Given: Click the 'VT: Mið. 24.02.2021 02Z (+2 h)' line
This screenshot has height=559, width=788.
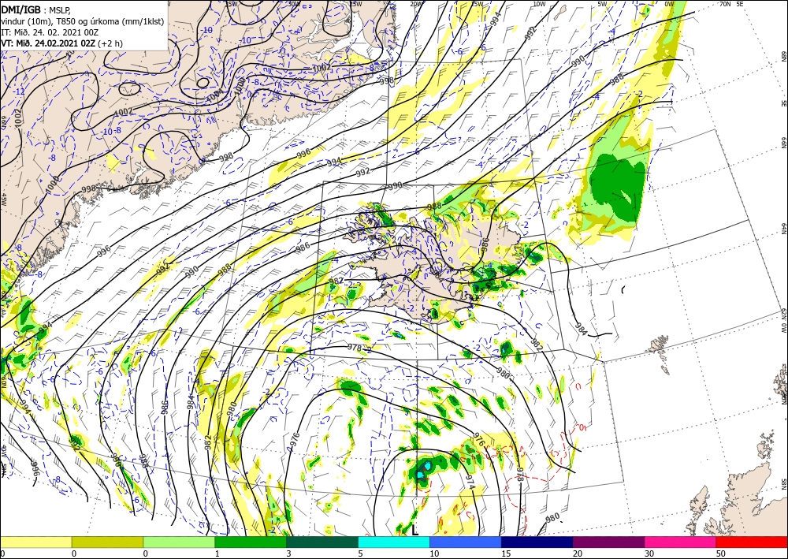Looking at the screenshot, I should [x=62, y=43].
